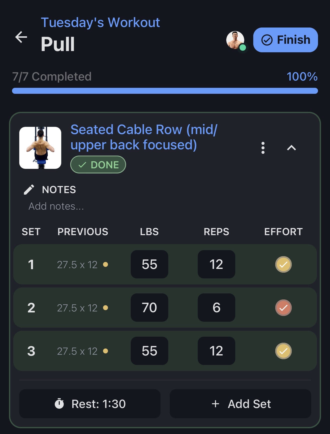Collapse the Seated Cable Row card

291,148
